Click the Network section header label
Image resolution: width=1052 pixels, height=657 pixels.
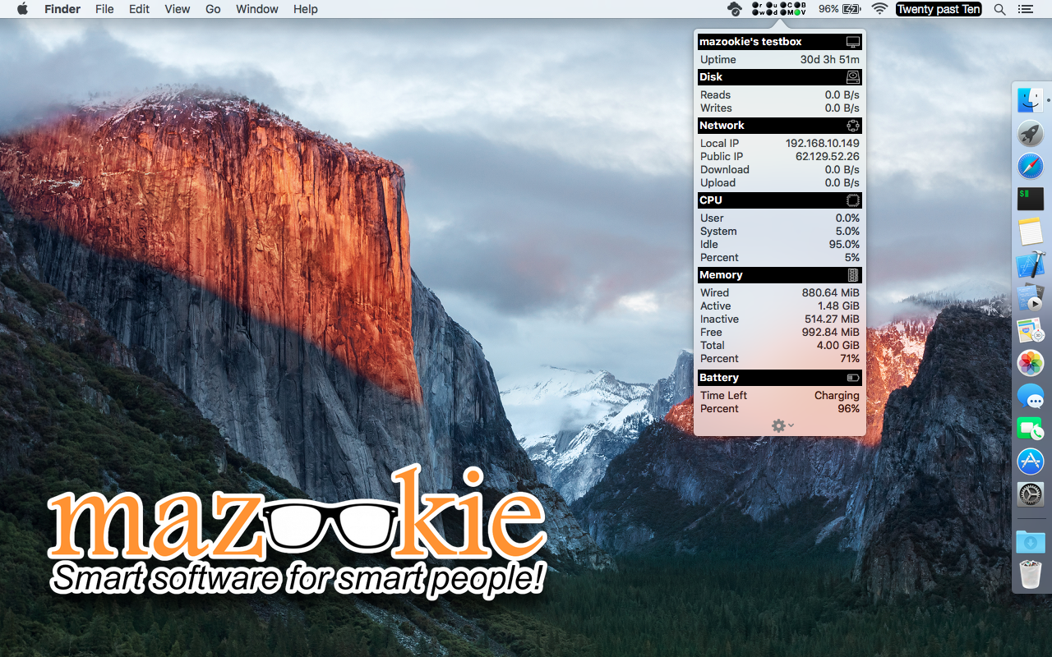click(722, 126)
